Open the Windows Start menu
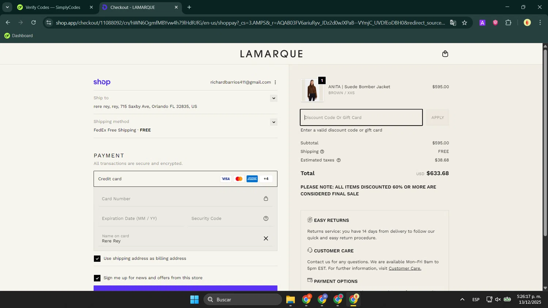Viewport: 548px width, 308px height. [x=194, y=300]
